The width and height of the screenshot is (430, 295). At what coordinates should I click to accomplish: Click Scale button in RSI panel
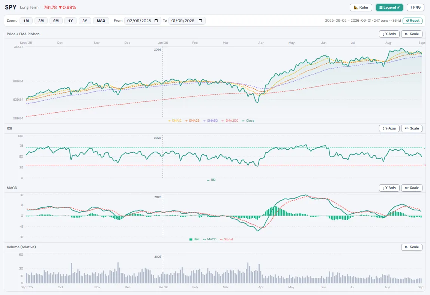pyautogui.click(x=412, y=128)
